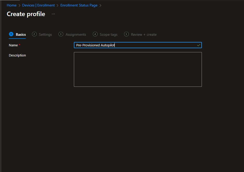Go to the Assignments step
This screenshot has width=244, height=172.
click(x=76, y=34)
